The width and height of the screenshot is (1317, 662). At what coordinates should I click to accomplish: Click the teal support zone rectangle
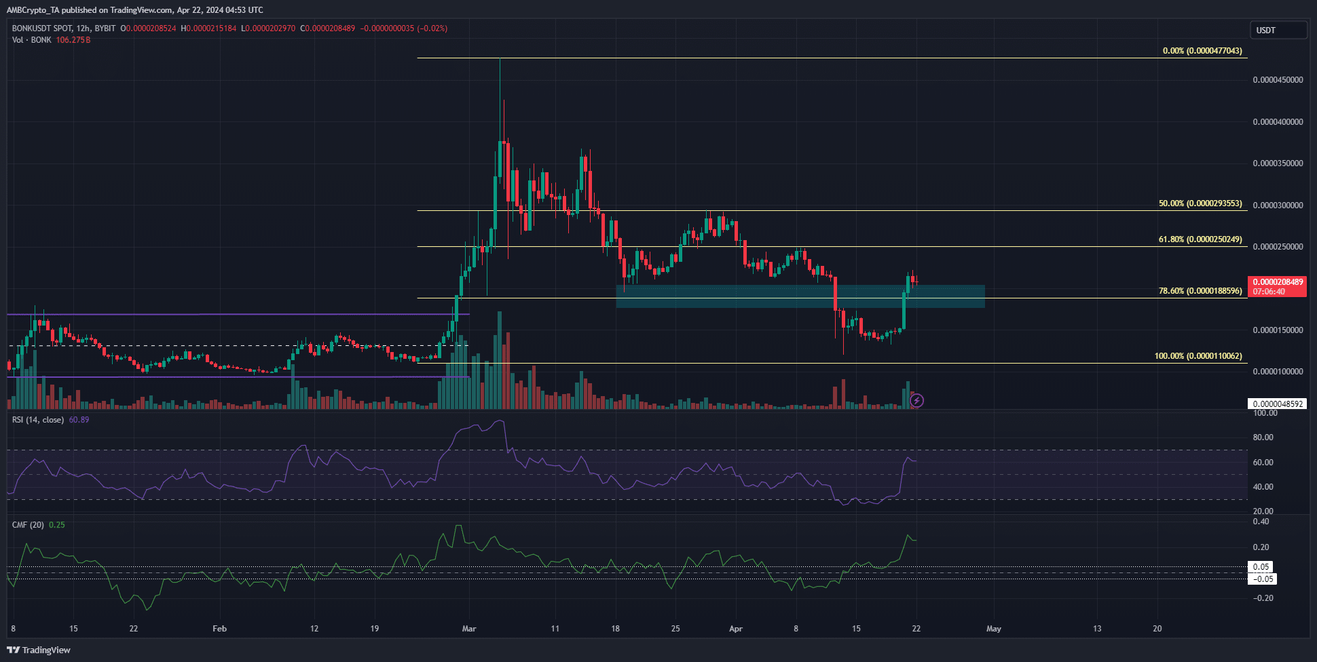[800, 296]
